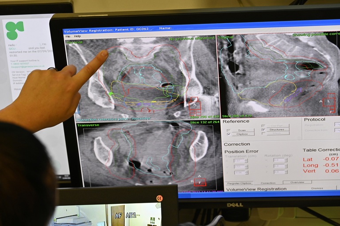Enable the Mask checkbox
The height and width of the screenshot is (226, 340).
[x=263, y=133]
